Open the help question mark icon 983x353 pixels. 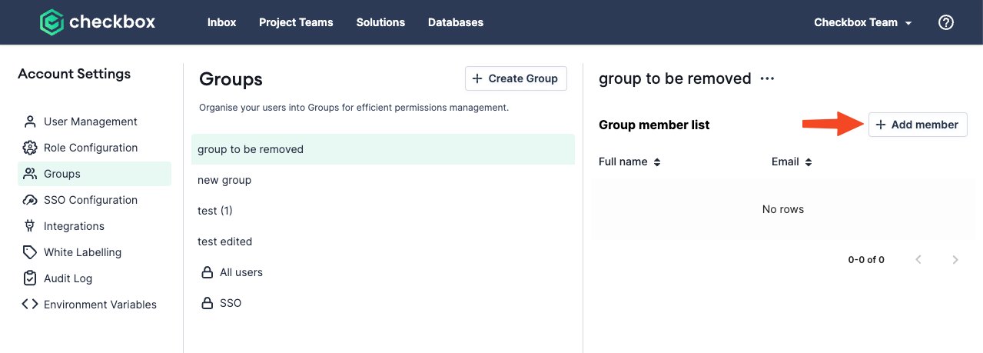tap(946, 22)
